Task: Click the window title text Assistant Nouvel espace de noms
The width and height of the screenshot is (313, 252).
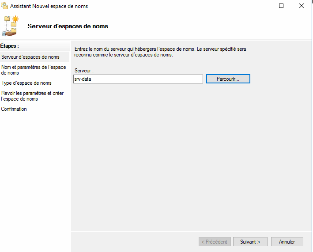Action: pyautogui.click(x=49, y=6)
